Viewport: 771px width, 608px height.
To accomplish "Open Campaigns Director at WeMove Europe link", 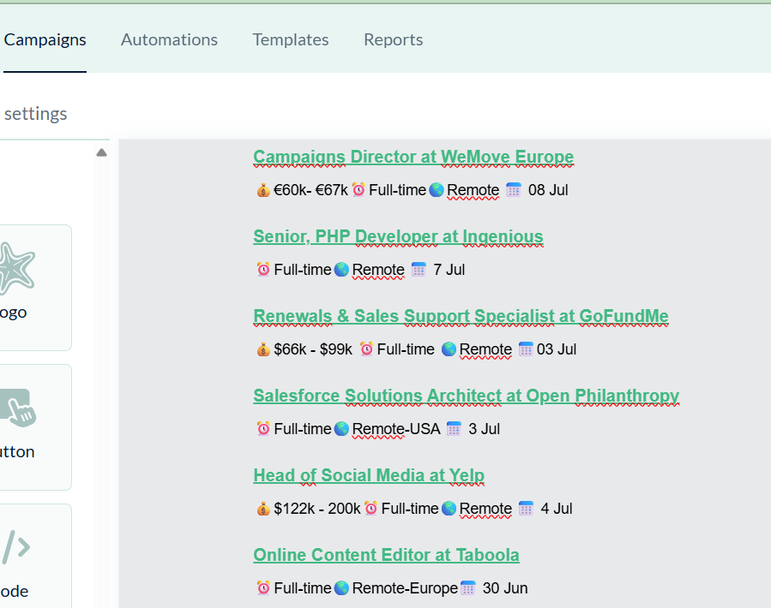I will 413,158.
